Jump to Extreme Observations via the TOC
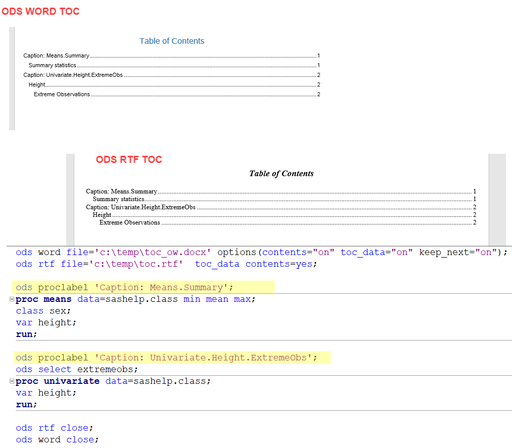512x448 pixels. click(x=62, y=94)
